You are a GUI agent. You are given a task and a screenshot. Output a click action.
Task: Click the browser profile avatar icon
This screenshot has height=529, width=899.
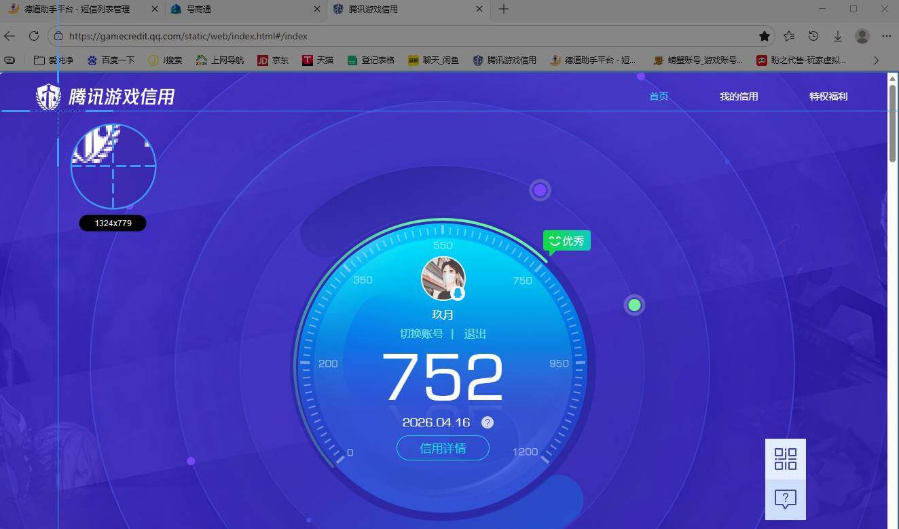[x=862, y=36]
